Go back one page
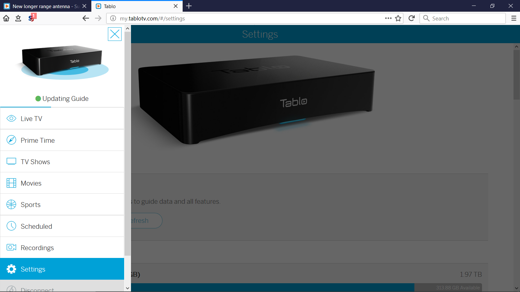Viewport: 520px width, 292px height. (86, 18)
